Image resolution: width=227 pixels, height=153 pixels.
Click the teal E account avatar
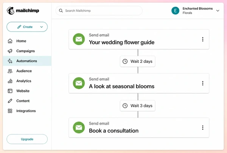point(175,11)
